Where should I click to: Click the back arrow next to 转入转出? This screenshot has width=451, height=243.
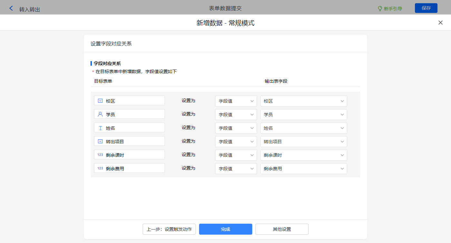click(x=11, y=8)
